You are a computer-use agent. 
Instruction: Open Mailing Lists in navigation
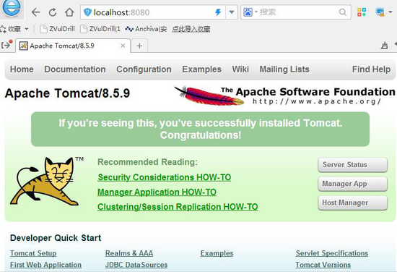[284, 69]
